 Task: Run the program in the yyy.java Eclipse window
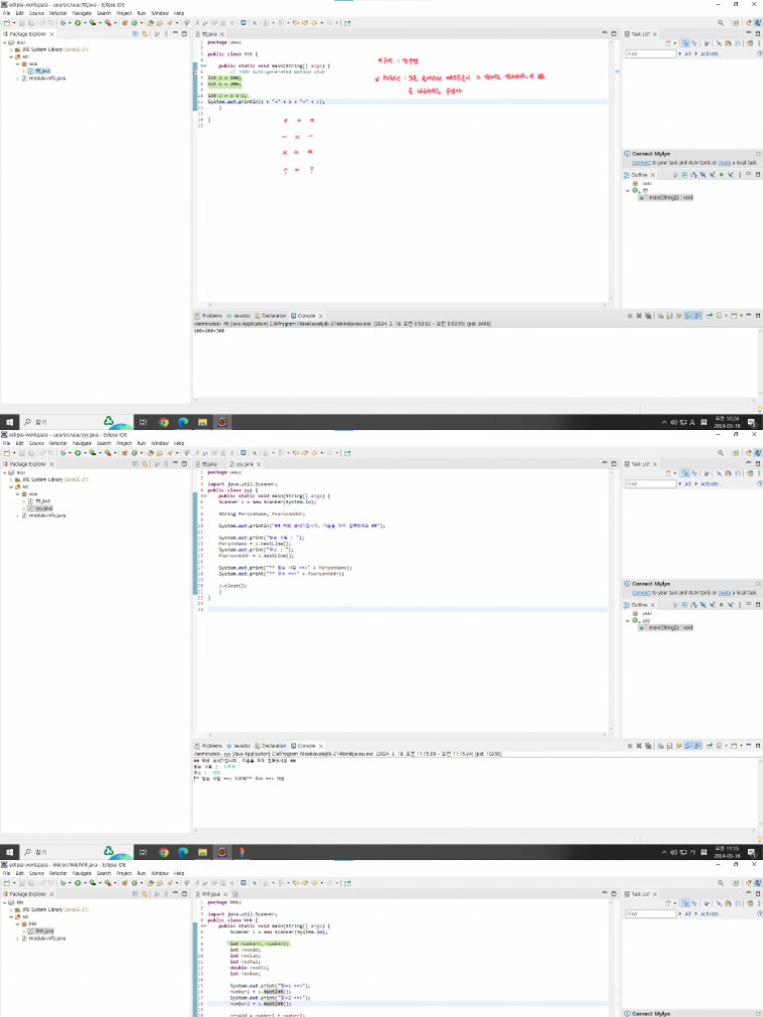[77, 453]
